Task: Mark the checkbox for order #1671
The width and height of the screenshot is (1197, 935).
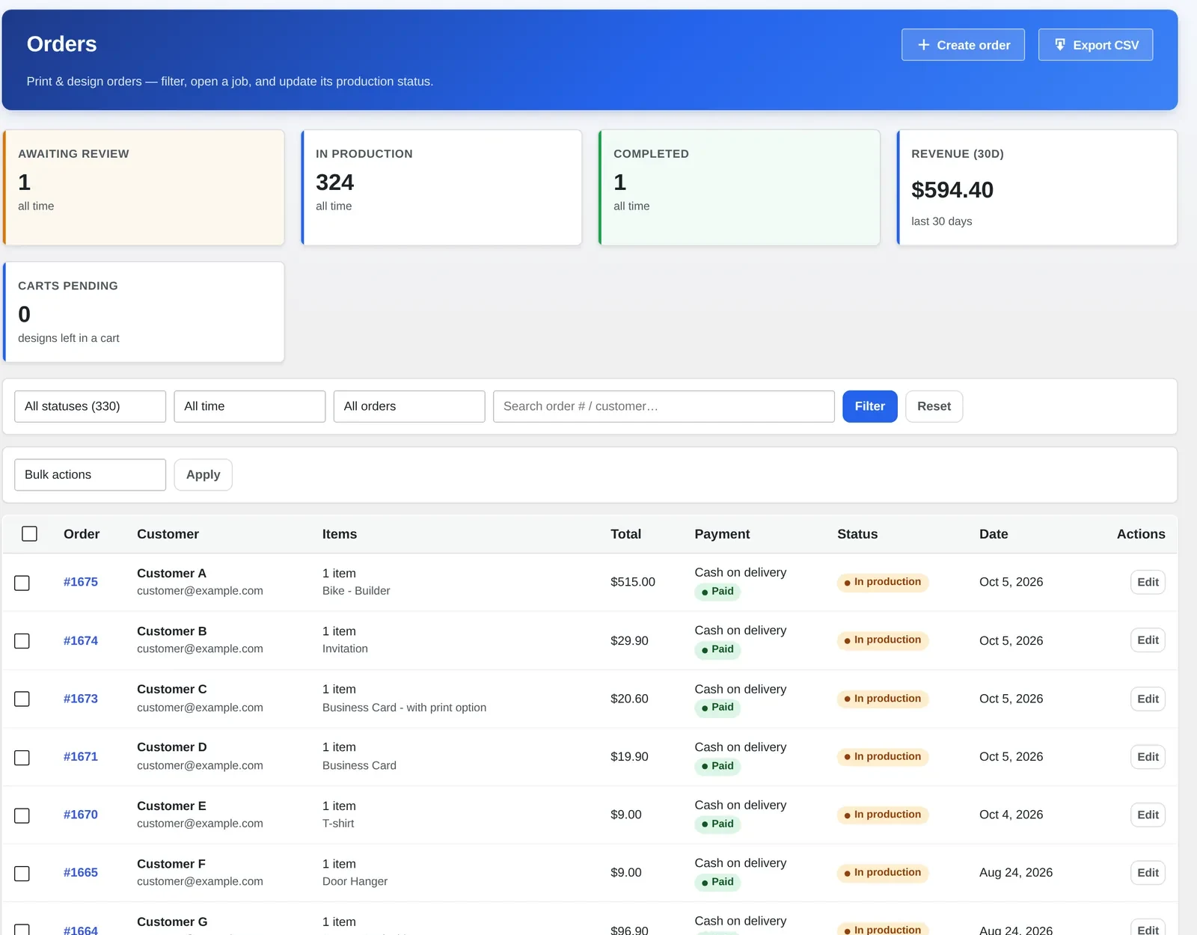Action: pos(22,757)
